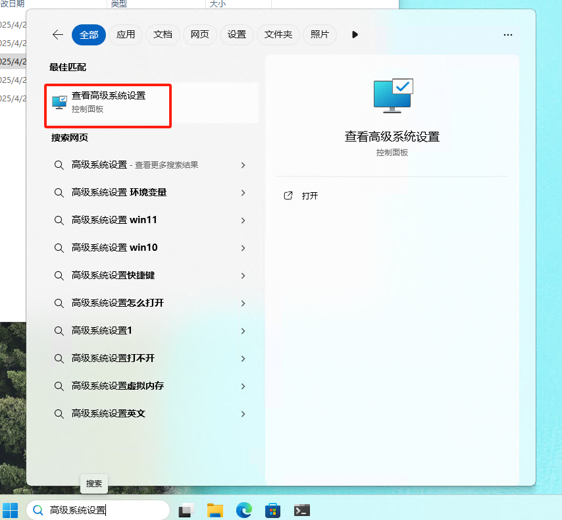Expand chevron for 快捷键 suggestion
This screenshot has height=520, width=562.
(x=243, y=275)
